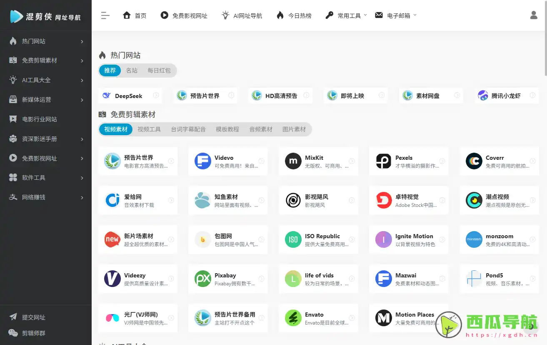Click the MixKit icon
This screenshot has height=345, width=547.
point(292,161)
